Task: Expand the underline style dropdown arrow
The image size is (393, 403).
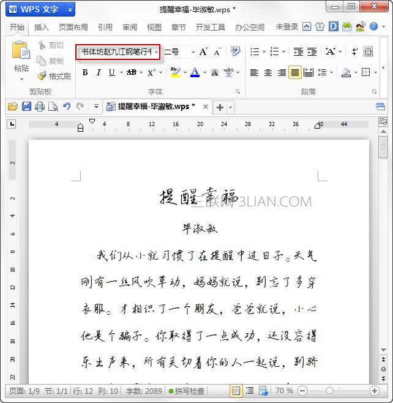Action: tap(121, 73)
